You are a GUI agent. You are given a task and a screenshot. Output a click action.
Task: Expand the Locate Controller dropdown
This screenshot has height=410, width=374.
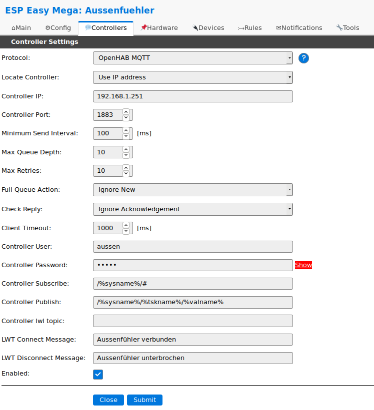tap(193, 77)
